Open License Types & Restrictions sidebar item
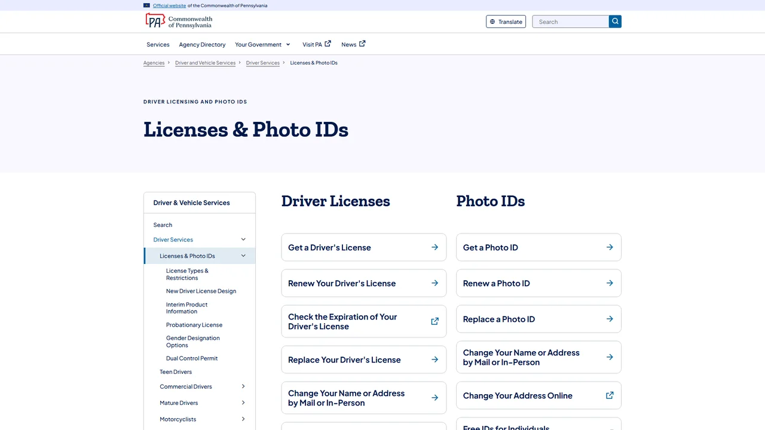This screenshot has width=765, height=430. tap(187, 274)
